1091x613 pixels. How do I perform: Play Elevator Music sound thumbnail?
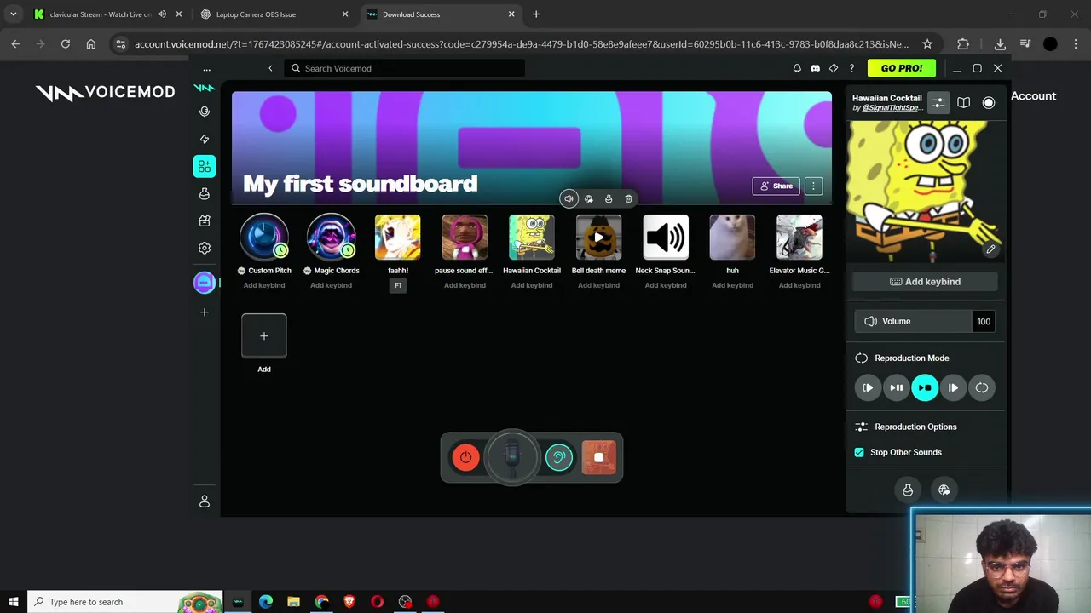click(799, 237)
